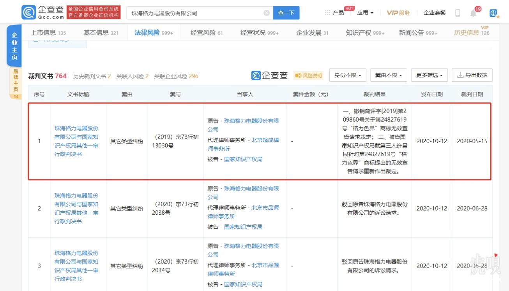
Task: Switch to the 经营风险 tab
Action: tap(207, 33)
